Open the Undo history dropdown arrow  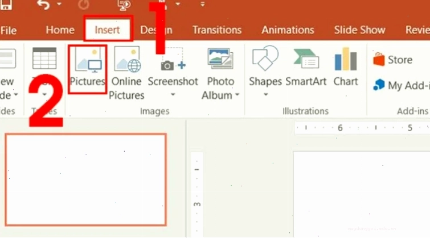click(59, 4)
